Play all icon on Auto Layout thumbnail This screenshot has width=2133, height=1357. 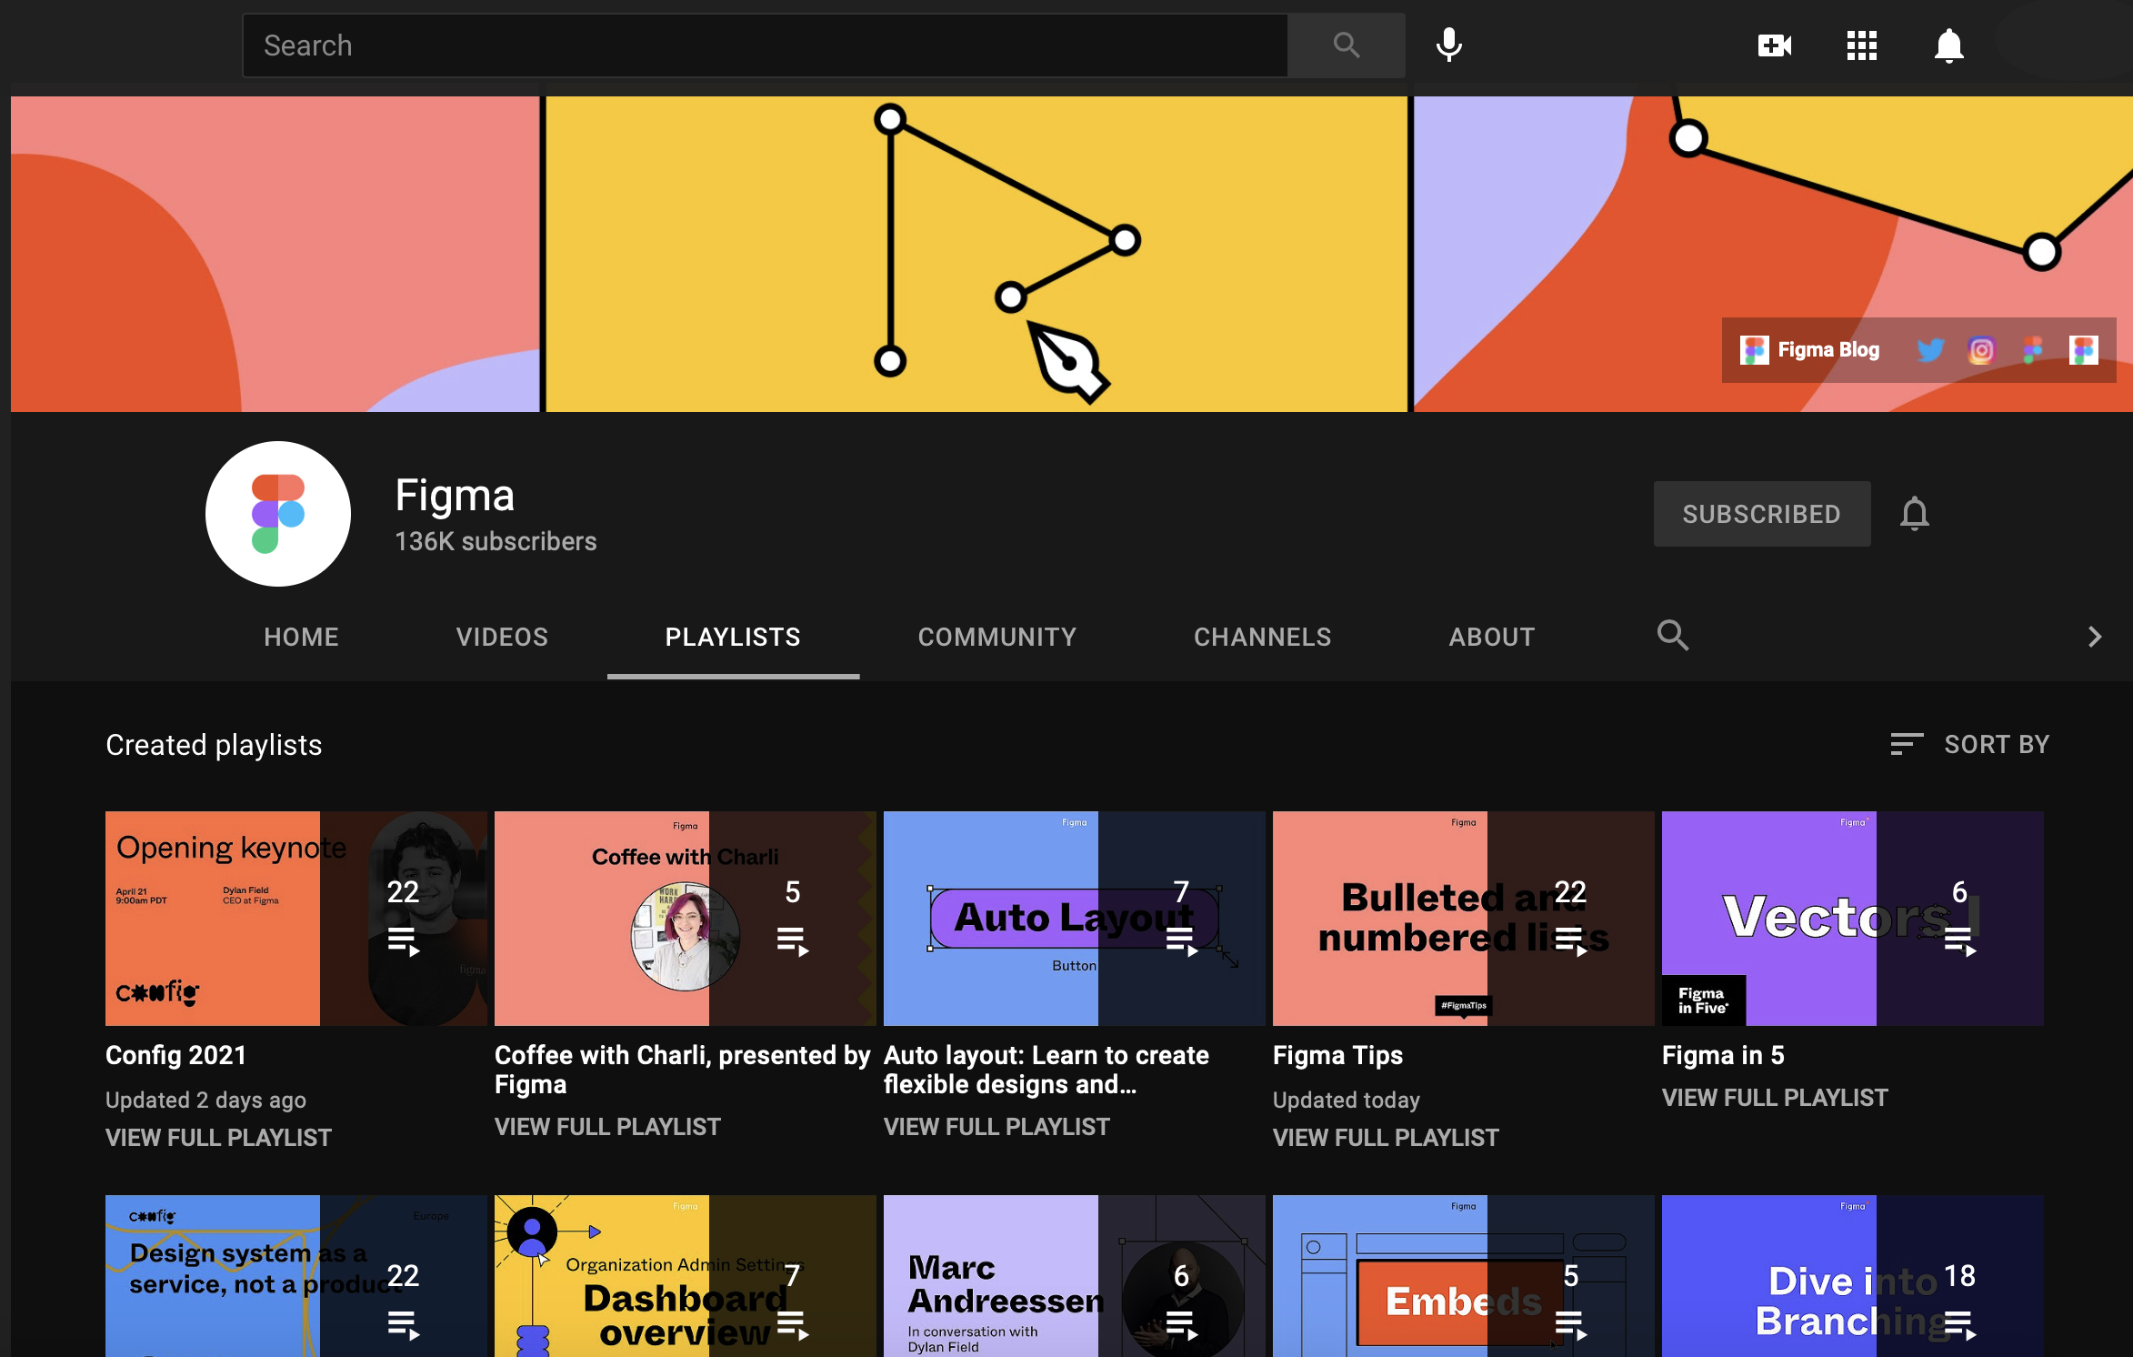1181,941
